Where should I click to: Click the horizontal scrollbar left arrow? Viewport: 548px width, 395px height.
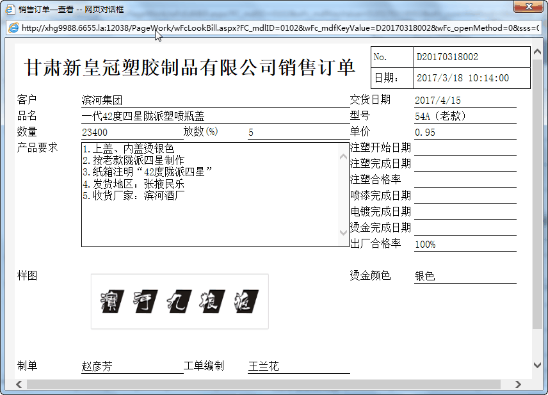click(19, 384)
